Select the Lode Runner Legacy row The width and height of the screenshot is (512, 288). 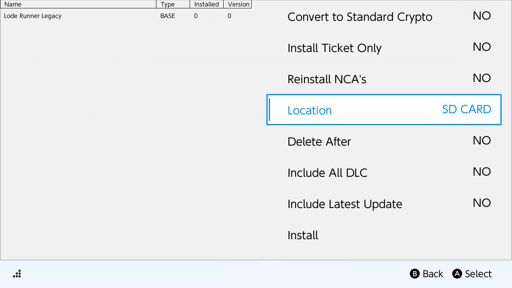pyautogui.click(x=33, y=16)
